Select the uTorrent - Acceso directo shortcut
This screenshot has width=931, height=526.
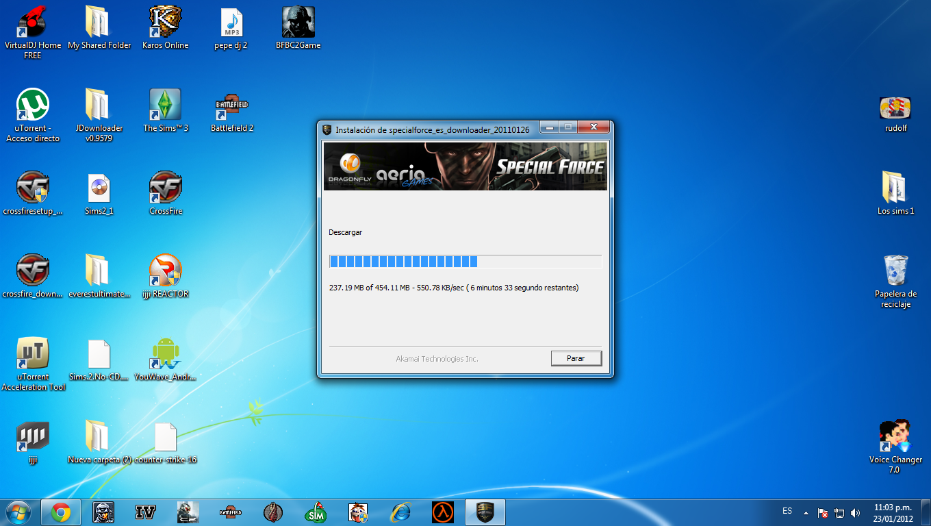point(32,116)
